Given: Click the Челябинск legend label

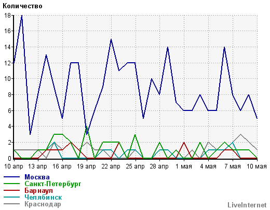Looking at the screenshot, I should point(43,197).
